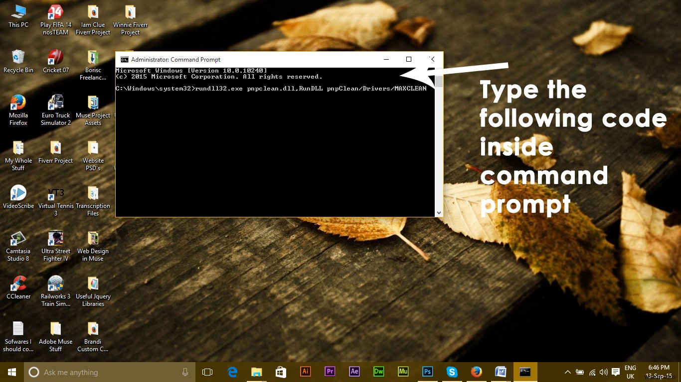
Task: Select the Sofwares I should co... file
Action: click(x=18, y=337)
